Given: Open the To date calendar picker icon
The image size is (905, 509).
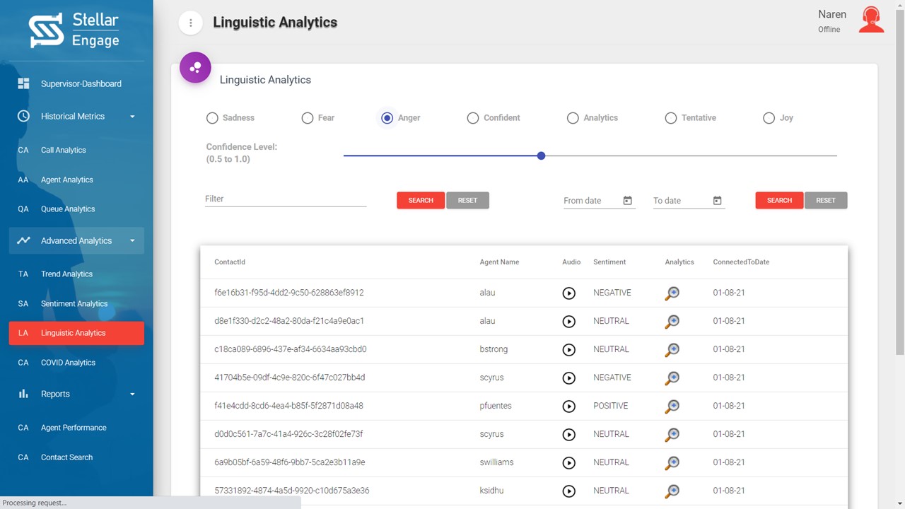Looking at the screenshot, I should [x=717, y=201].
